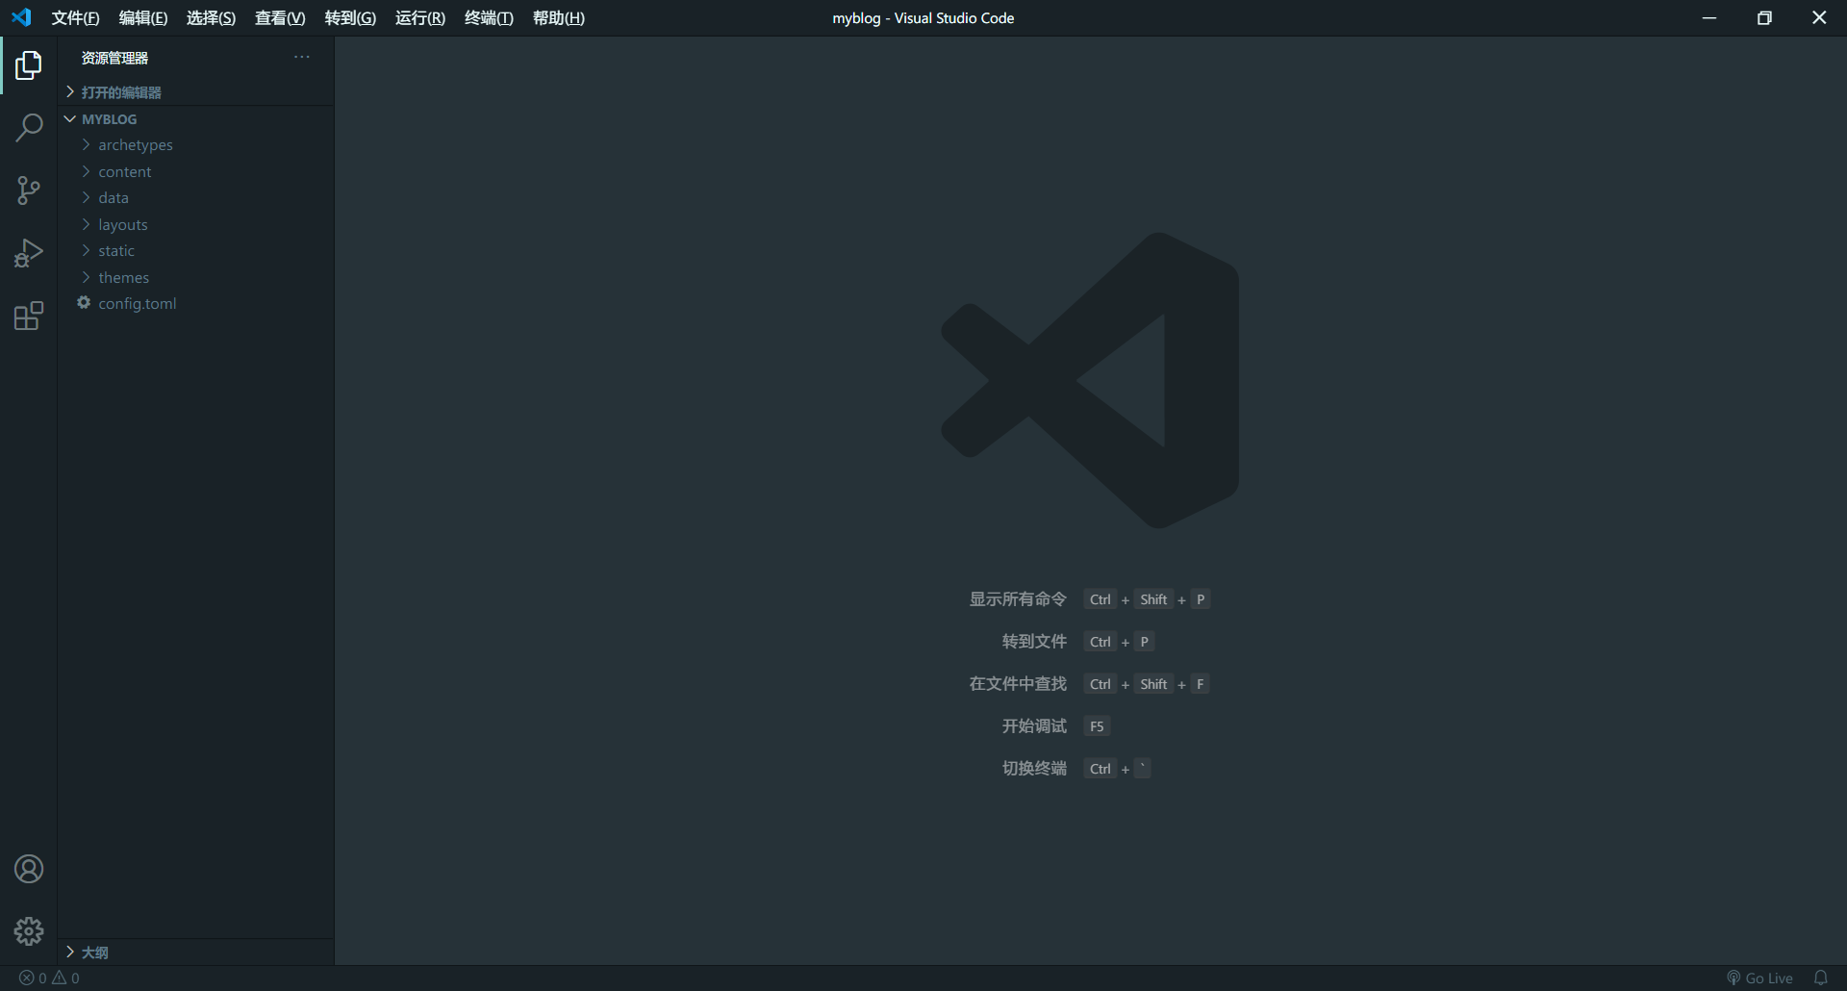This screenshot has width=1847, height=991.
Task: Open the Manage gear icon
Action: [29, 931]
